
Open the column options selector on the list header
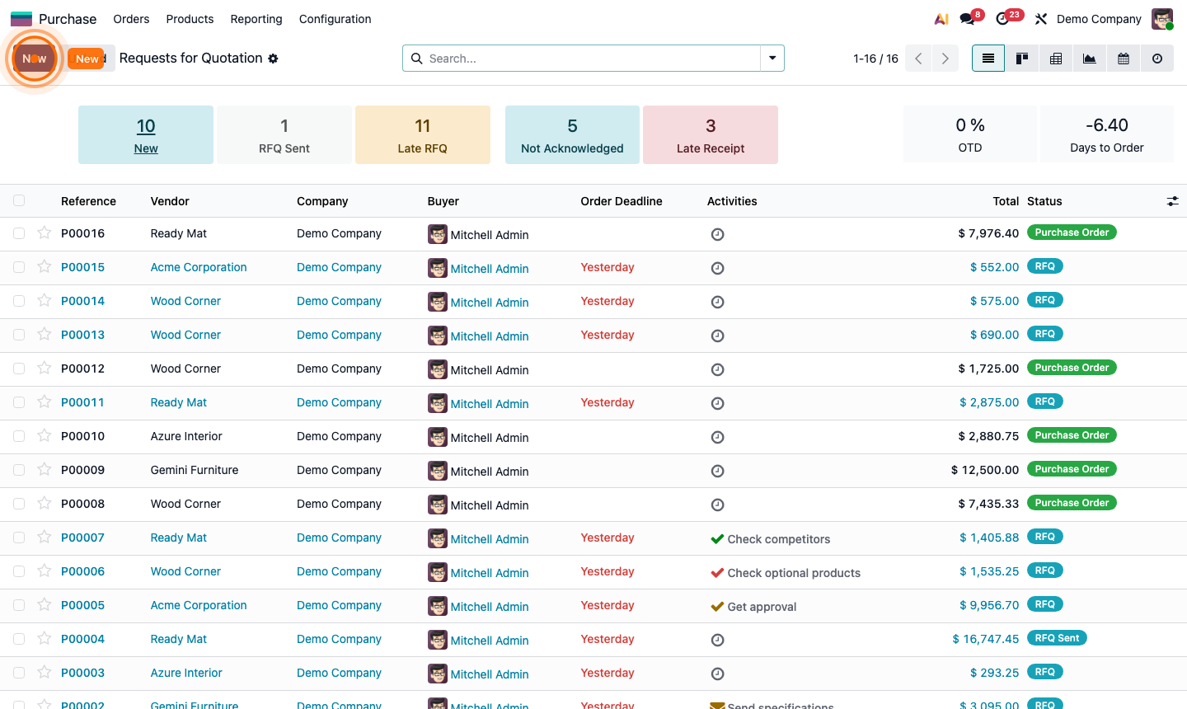tap(1173, 200)
